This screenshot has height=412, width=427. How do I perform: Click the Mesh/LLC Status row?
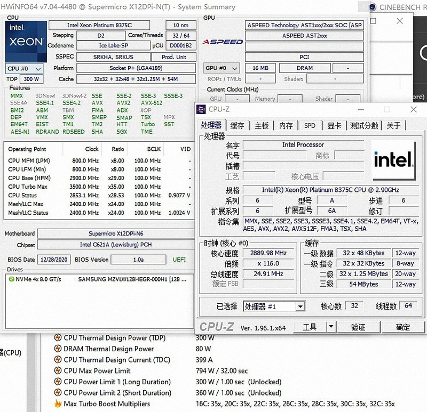tap(99, 213)
